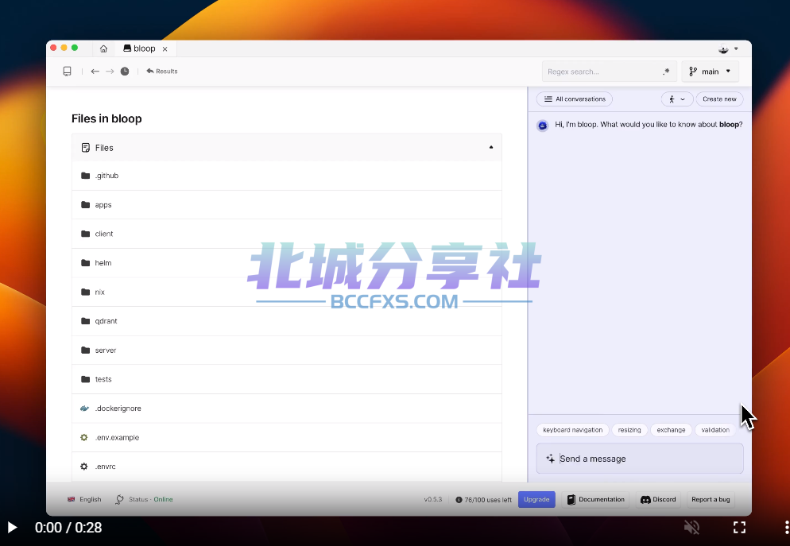
Task: Select keyboard navigation suggestion chip
Action: [573, 430]
